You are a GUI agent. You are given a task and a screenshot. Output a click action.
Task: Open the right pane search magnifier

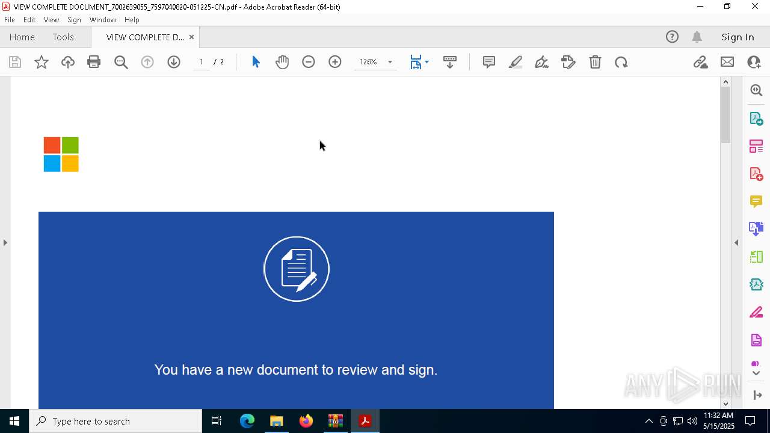point(756,90)
